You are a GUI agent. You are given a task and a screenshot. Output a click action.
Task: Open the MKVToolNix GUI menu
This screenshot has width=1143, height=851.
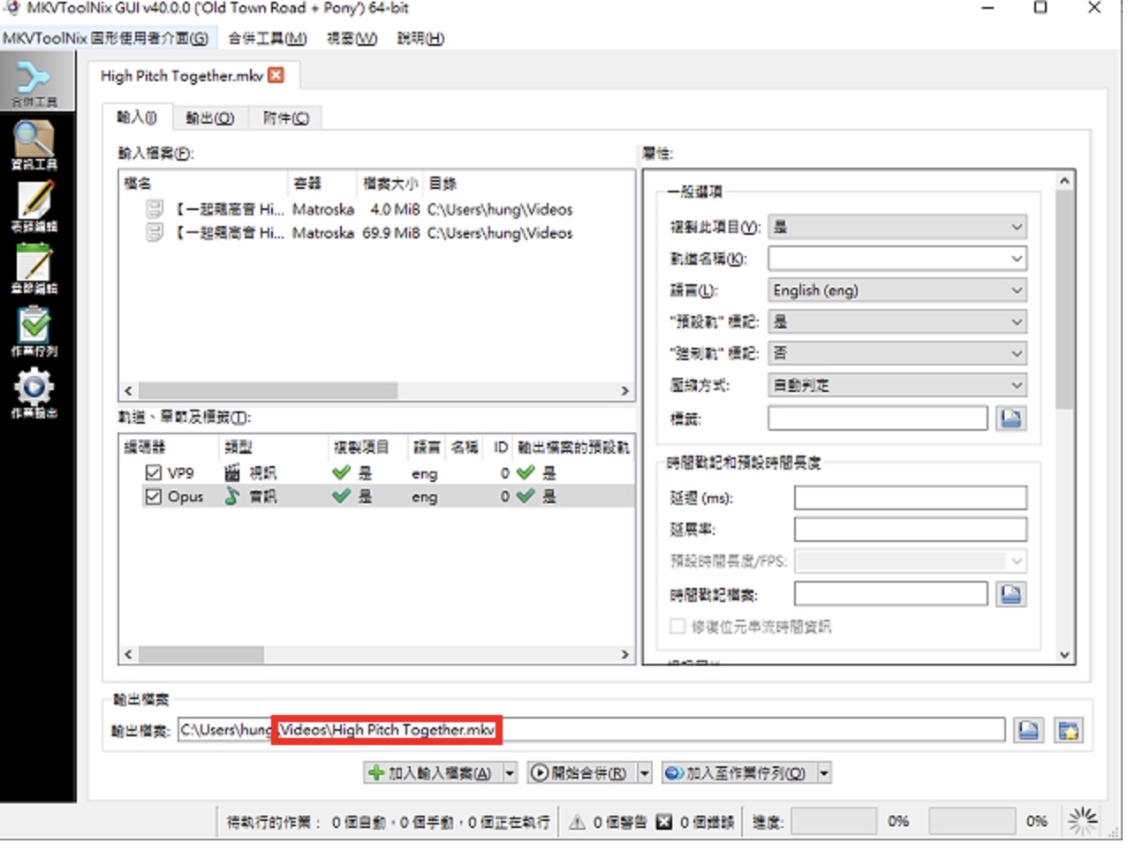pyautogui.click(x=105, y=38)
